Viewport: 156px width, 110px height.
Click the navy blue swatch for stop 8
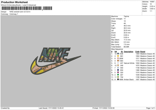(118, 70)
